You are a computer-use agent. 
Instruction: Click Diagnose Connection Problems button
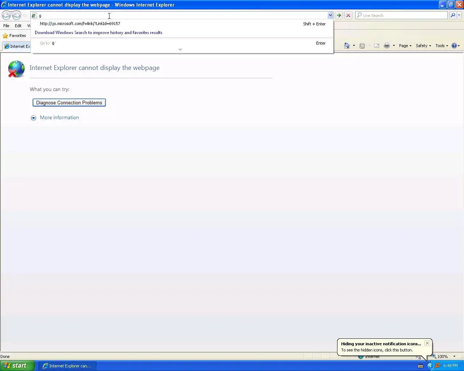[x=69, y=103]
